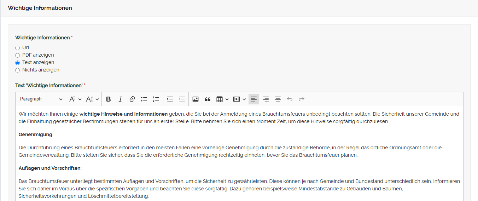Select 'Nichts anzeigen' radio option
The image size is (478, 201).
(18, 70)
